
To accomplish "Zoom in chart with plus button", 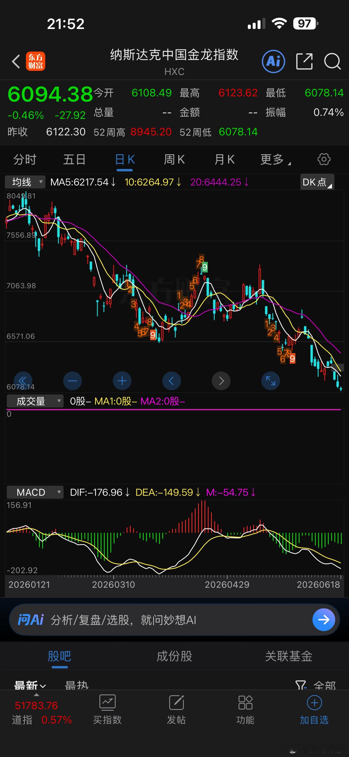I will (122, 381).
